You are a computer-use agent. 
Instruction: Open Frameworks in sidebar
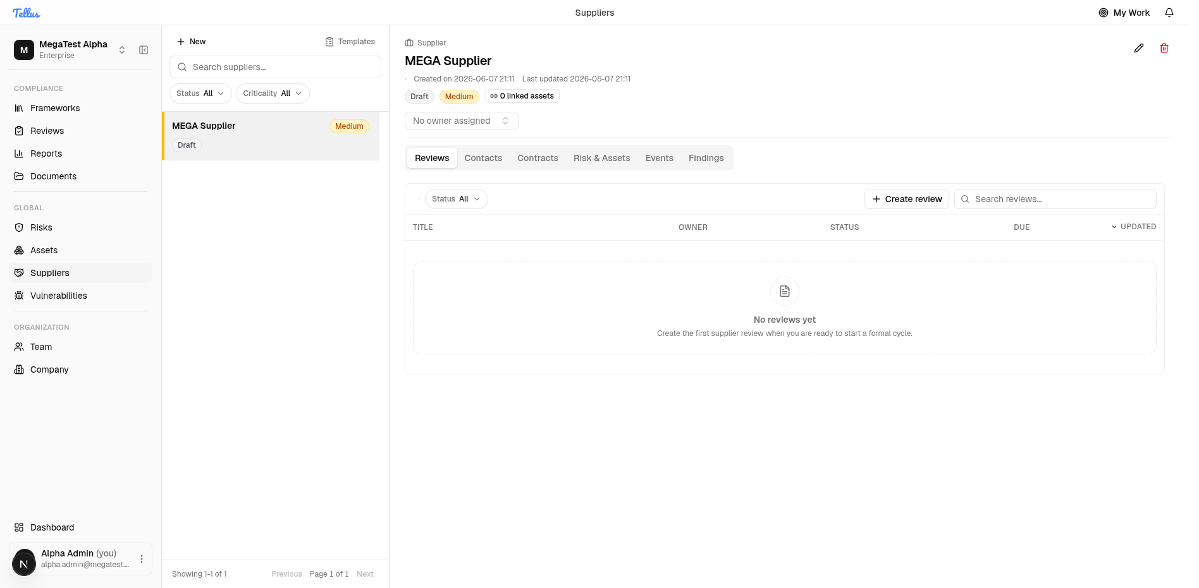pos(81,108)
